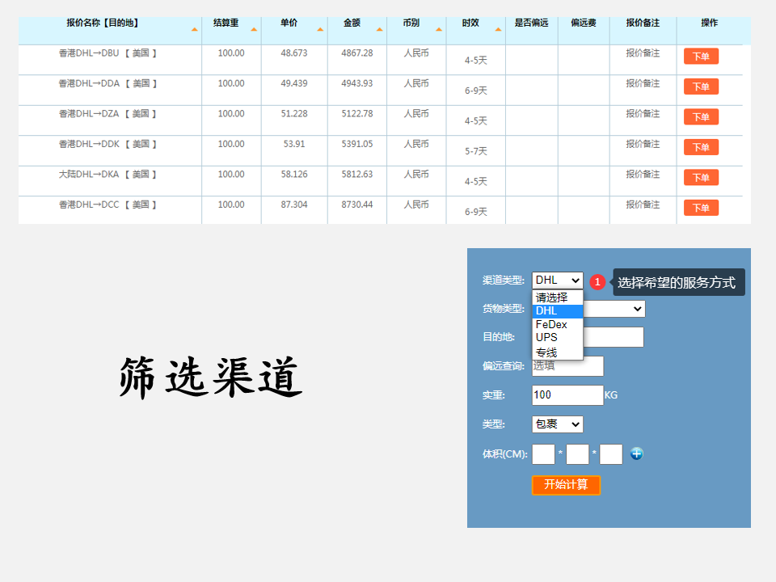Pick 专线 from the channel options
The height and width of the screenshot is (582, 776).
(546, 352)
